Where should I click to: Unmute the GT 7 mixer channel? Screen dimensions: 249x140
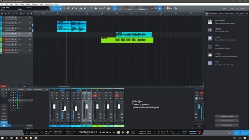pos(117,96)
